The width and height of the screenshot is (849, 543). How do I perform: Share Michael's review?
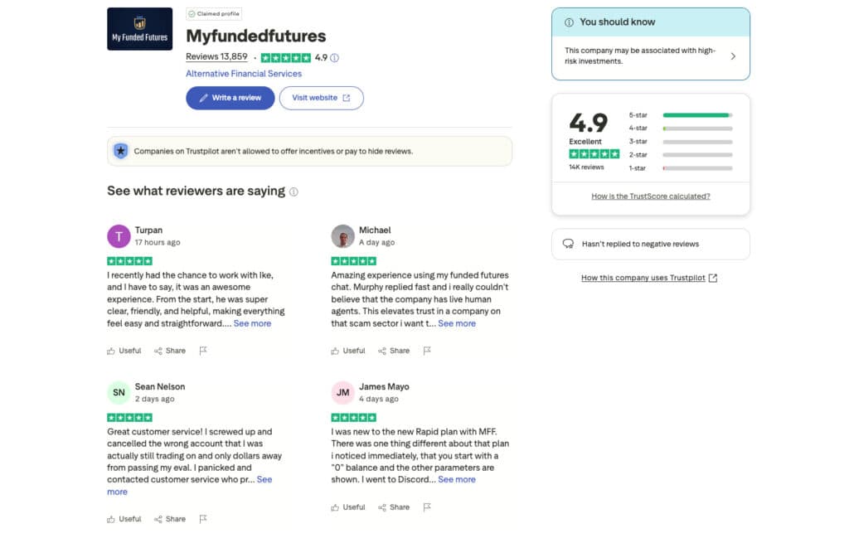pos(394,351)
